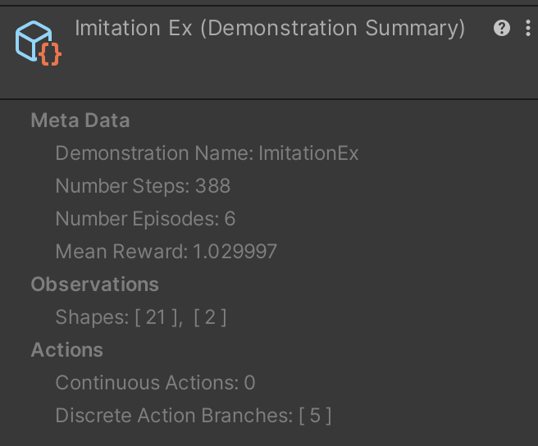
Task: Click the Number Episodes: 6 line
Action: 145,219
